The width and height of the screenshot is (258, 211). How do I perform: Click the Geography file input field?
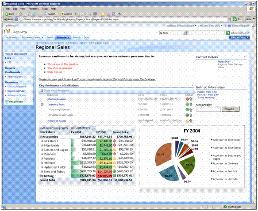[x=208, y=109]
